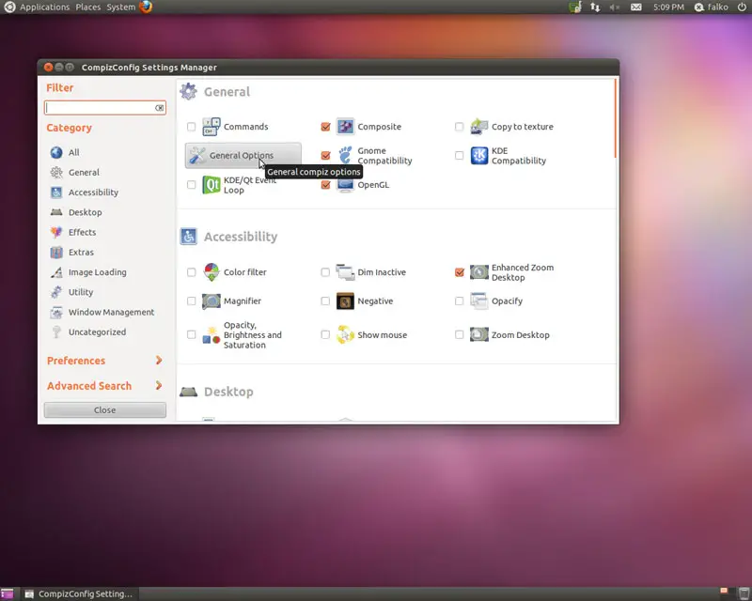752x601 pixels.
Task: Open the KDE/Qt Event Loop icon
Action: click(x=211, y=184)
